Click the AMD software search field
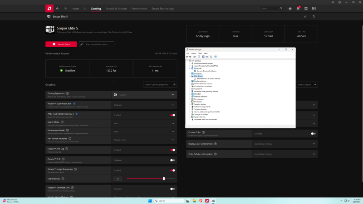The width and height of the screenshot is (363, 204). point(271,9)
